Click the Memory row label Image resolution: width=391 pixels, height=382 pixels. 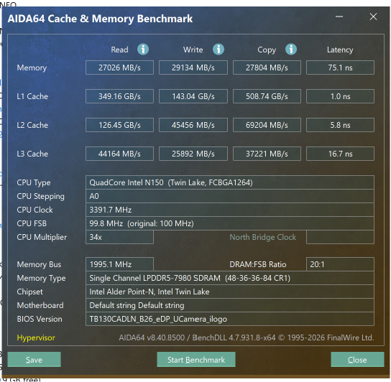point(32,67)
